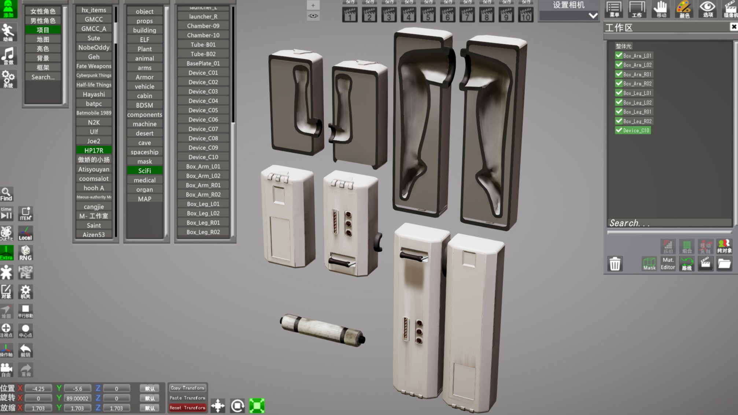
Task: Click the mod group list scrollbar
Action: click(116, 33)
